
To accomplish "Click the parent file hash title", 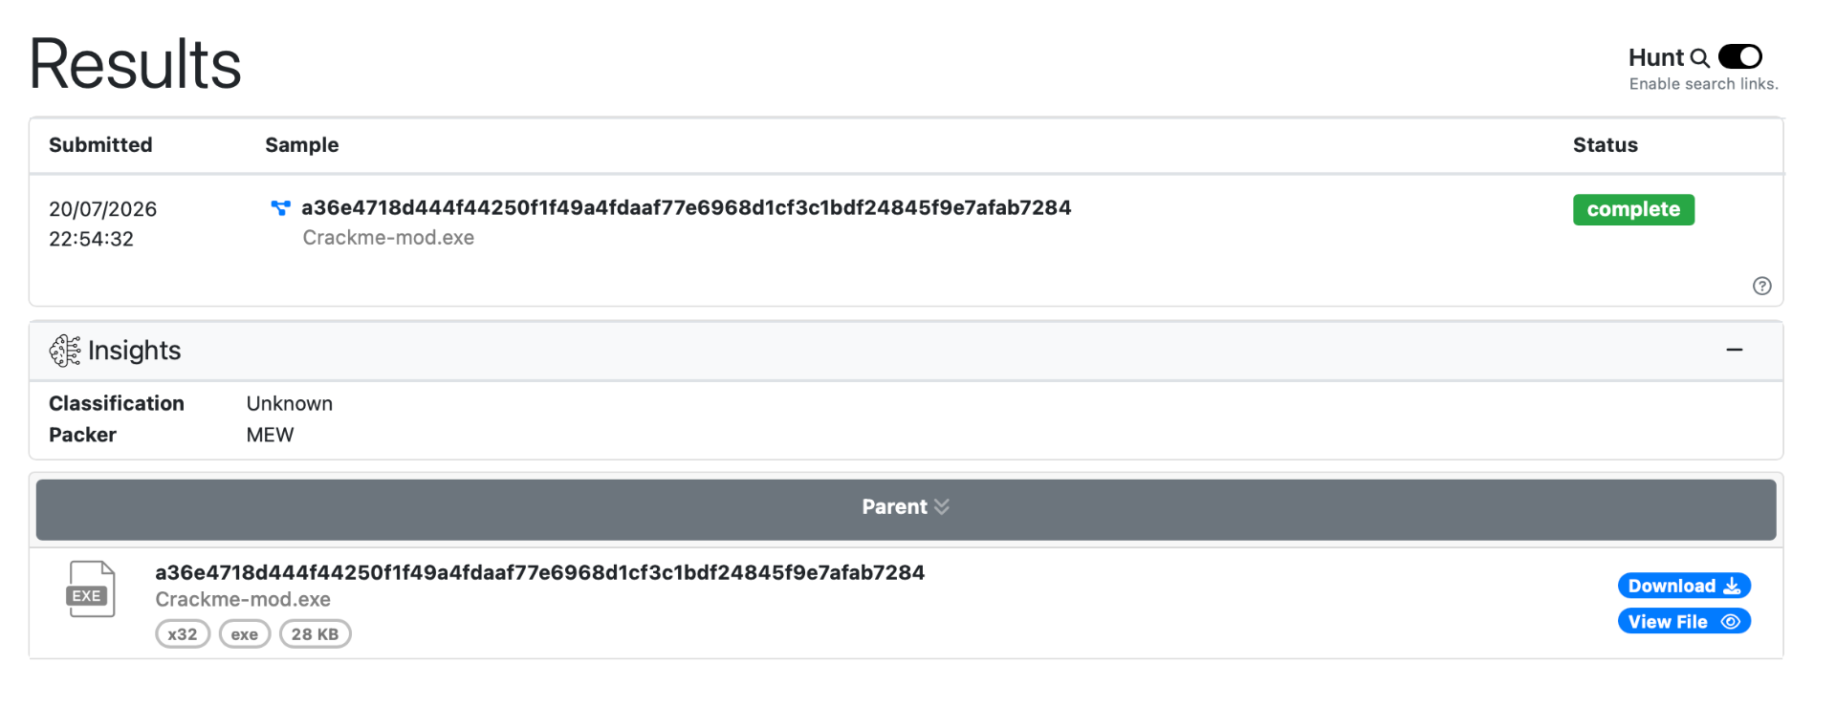I will (539, 572).
